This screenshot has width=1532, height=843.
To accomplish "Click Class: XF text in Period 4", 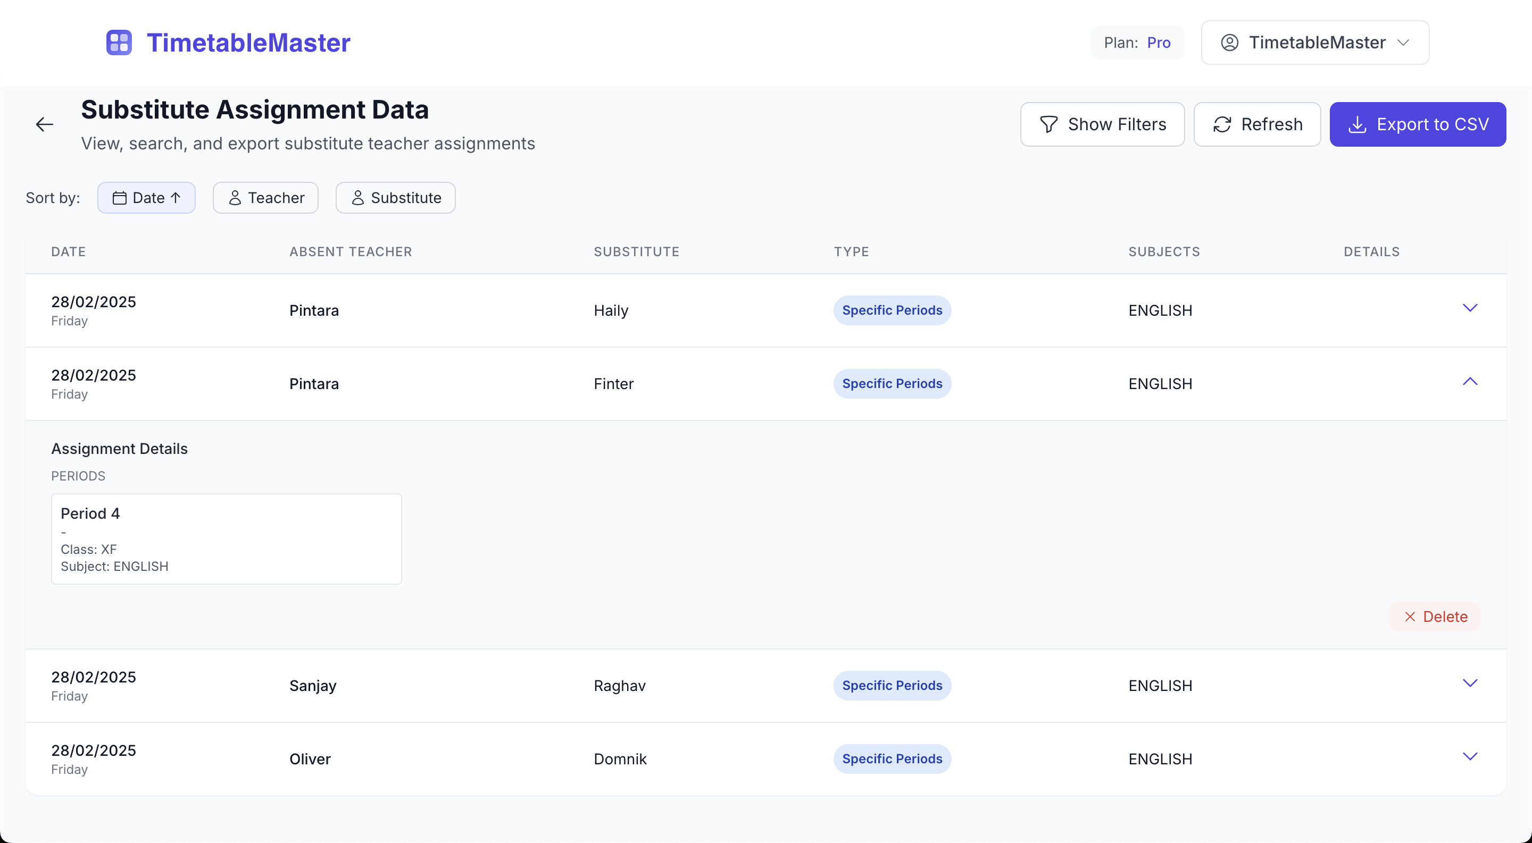I will pos(89,549).
